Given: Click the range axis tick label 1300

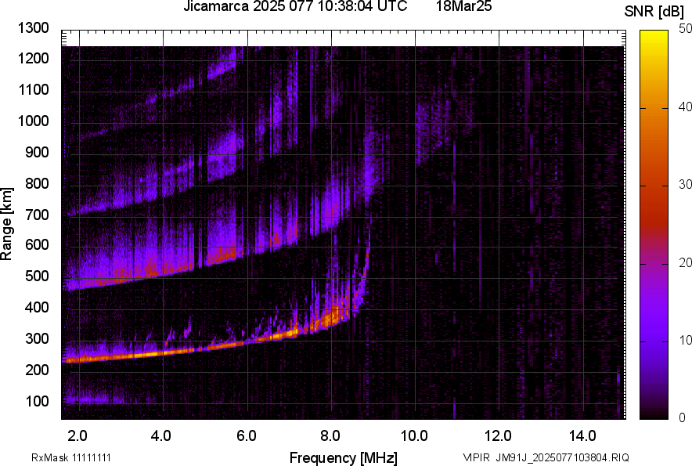Looking at the screenshot, I should point(33,28).
